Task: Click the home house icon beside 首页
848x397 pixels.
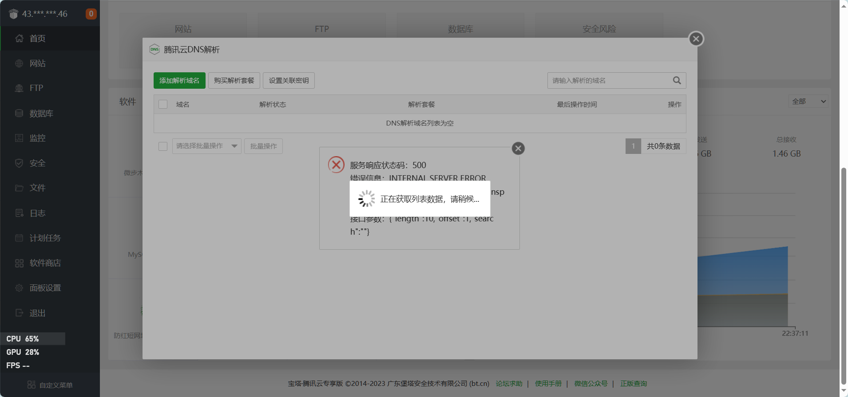Action: 19,39
